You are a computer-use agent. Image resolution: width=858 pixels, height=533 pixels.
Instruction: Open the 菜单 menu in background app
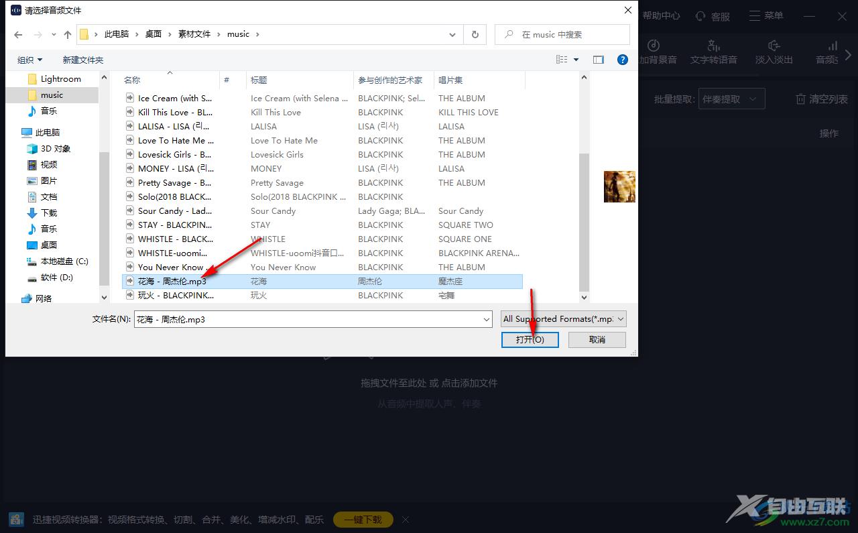tap(766, 15)
